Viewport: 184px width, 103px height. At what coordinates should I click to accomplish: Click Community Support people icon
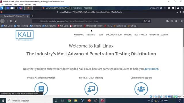click(141, 89)
